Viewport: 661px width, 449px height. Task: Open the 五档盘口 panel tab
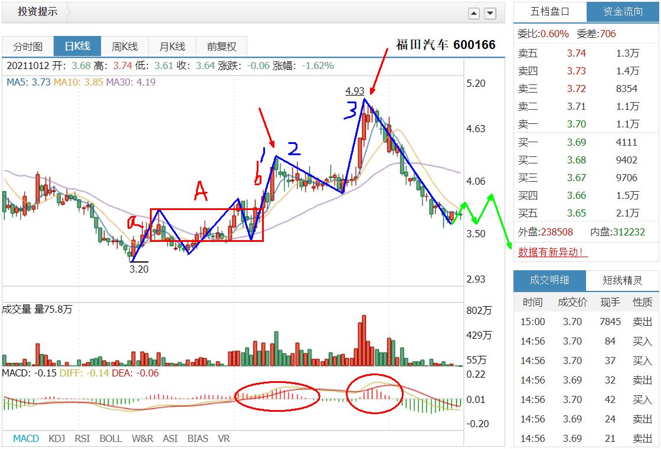(x=549, y=12)
